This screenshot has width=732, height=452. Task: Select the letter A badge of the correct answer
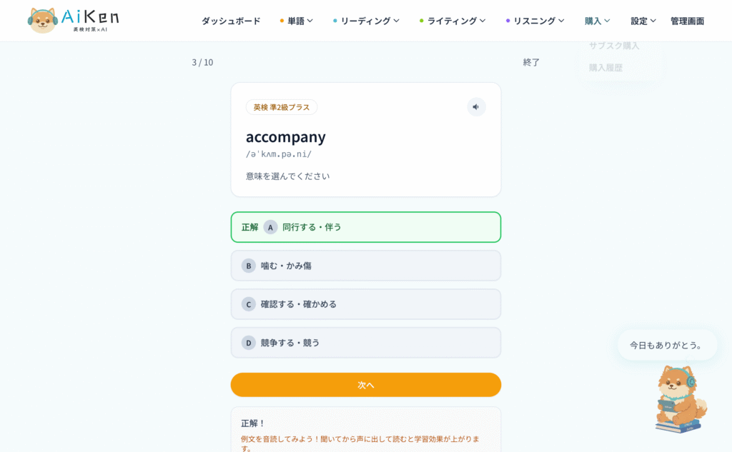point(270,227)
